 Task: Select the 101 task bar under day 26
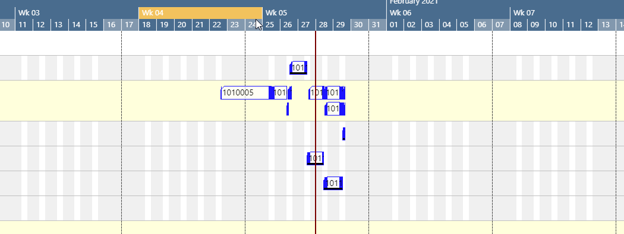(x=298, y=68)
